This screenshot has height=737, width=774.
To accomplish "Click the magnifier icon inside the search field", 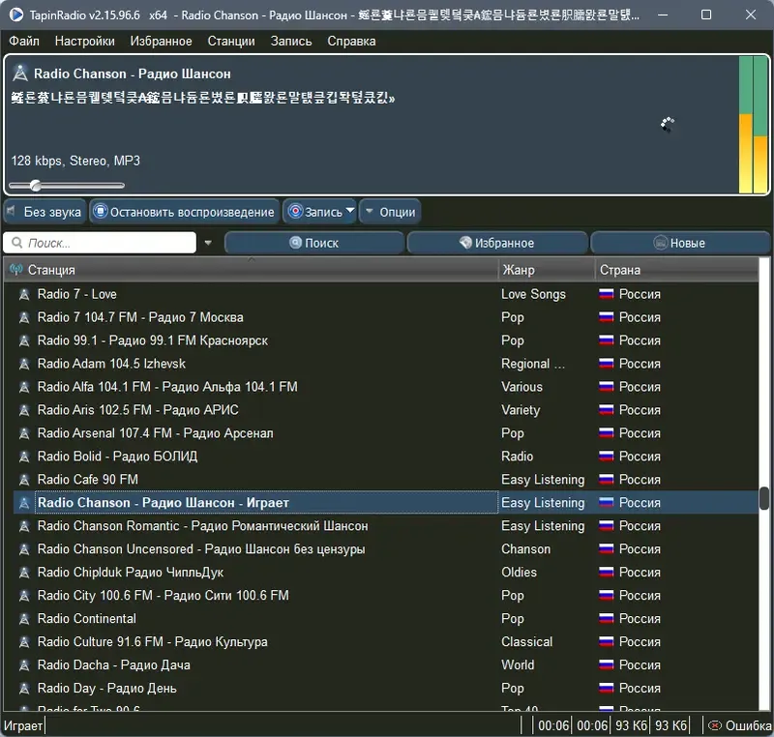I will coord(17,242).
